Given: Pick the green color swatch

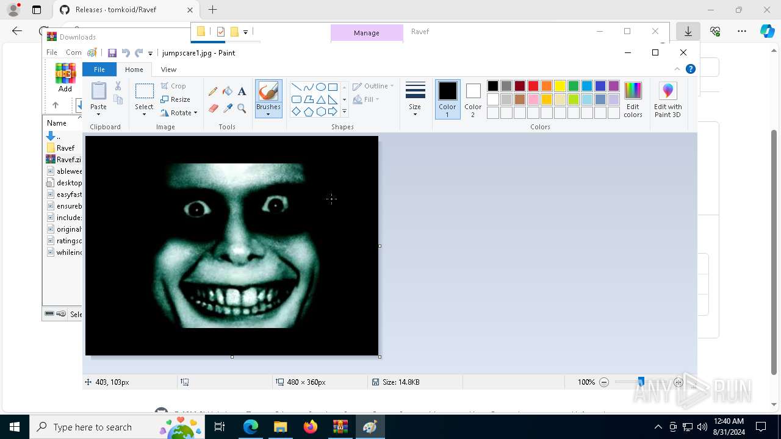Looking at the screenshot, I should click(x=574, y=86).
